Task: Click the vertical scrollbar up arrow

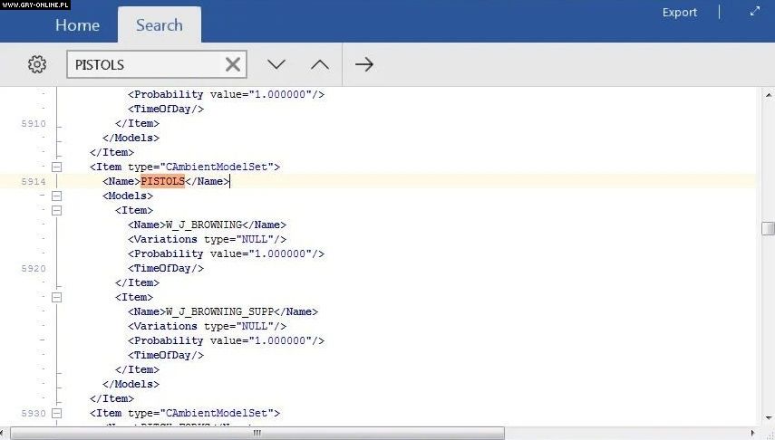Action: point(768,94)
